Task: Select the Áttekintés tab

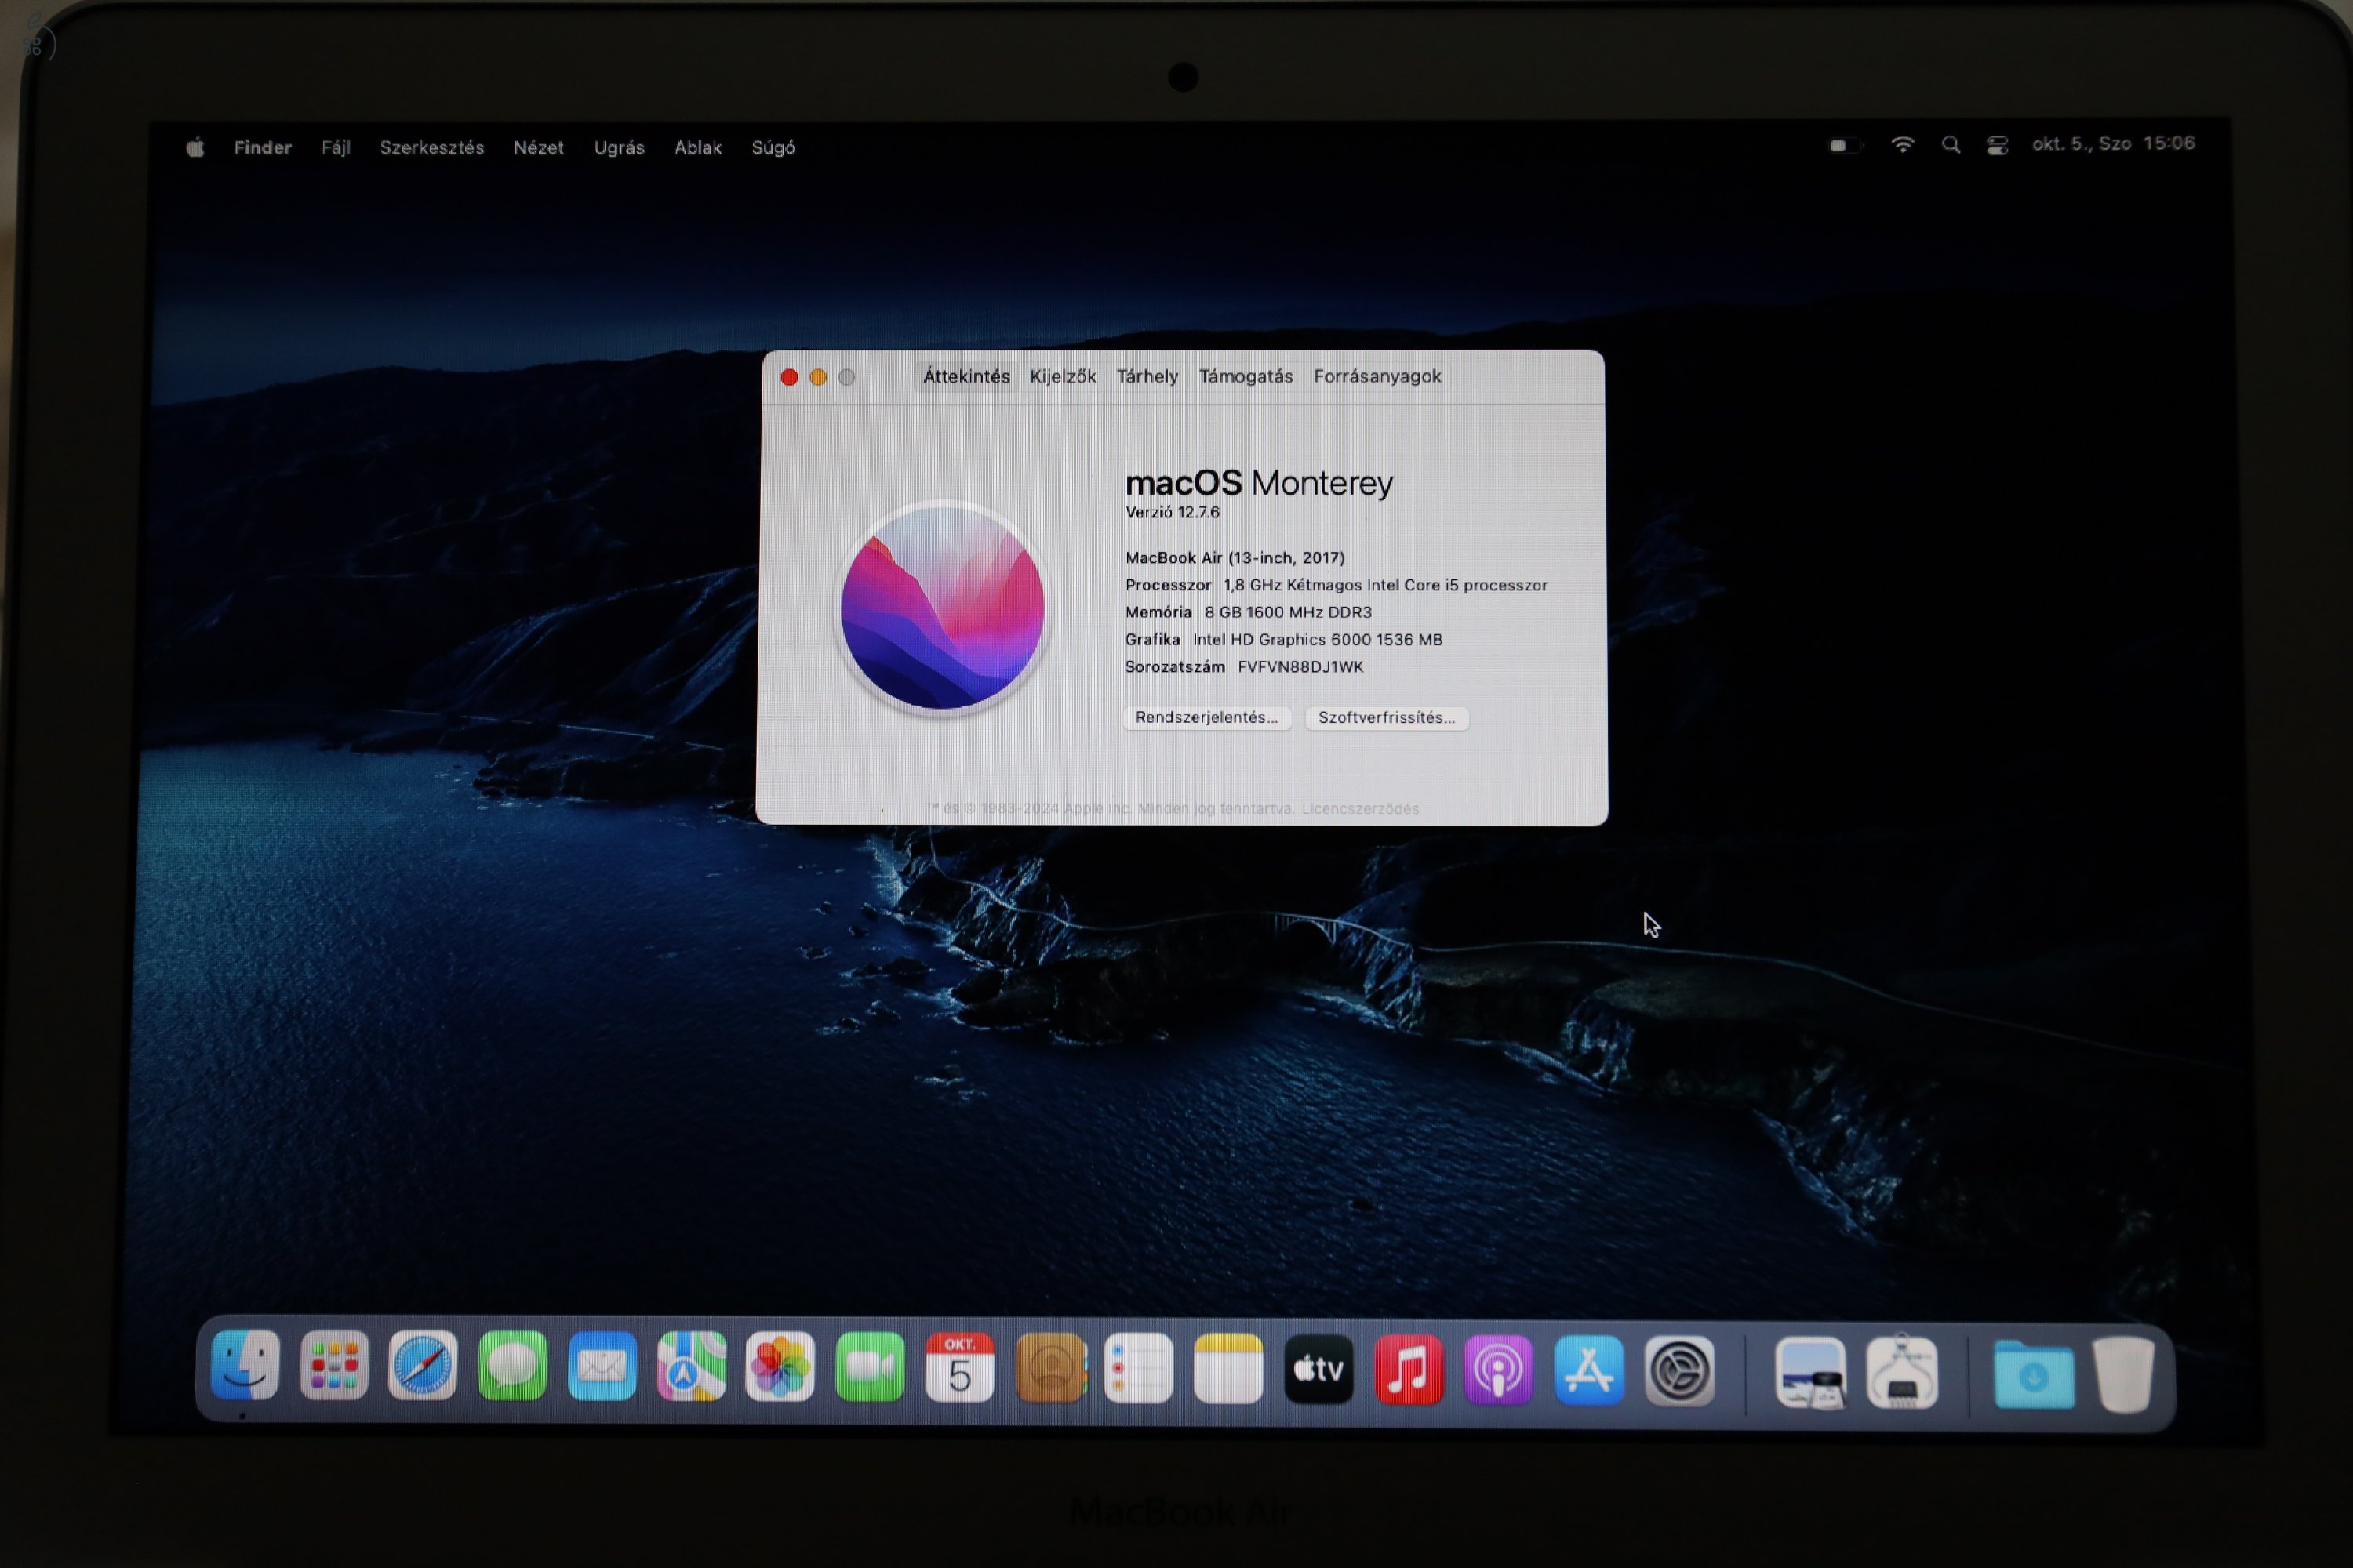Action: pos(966,376)
